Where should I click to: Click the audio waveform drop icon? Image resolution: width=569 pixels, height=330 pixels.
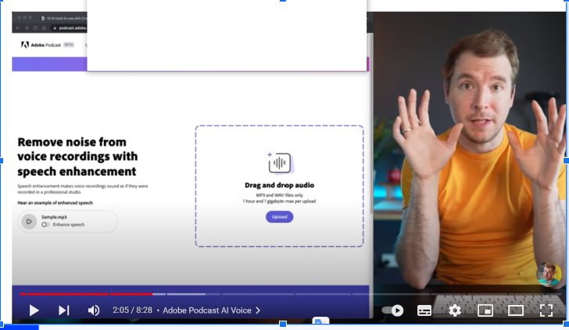[280, 163]
